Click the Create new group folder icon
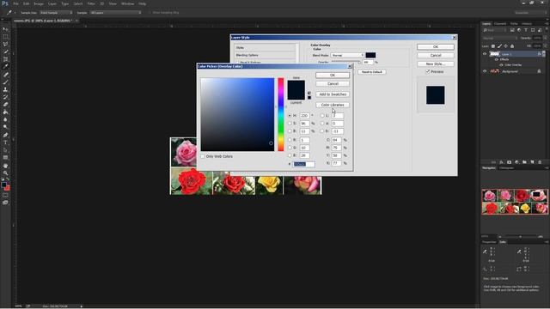Image resolution: width=550 pixels, height=309 pixels. click(x=524, y=162)
